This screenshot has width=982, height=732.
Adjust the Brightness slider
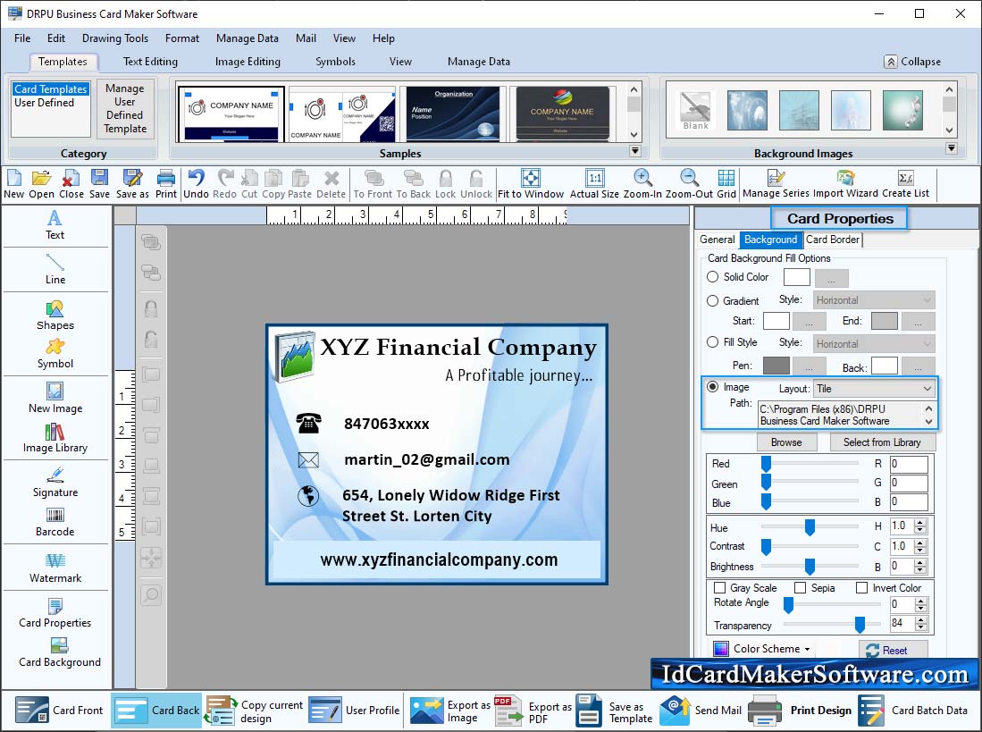[x=810, y=566]
